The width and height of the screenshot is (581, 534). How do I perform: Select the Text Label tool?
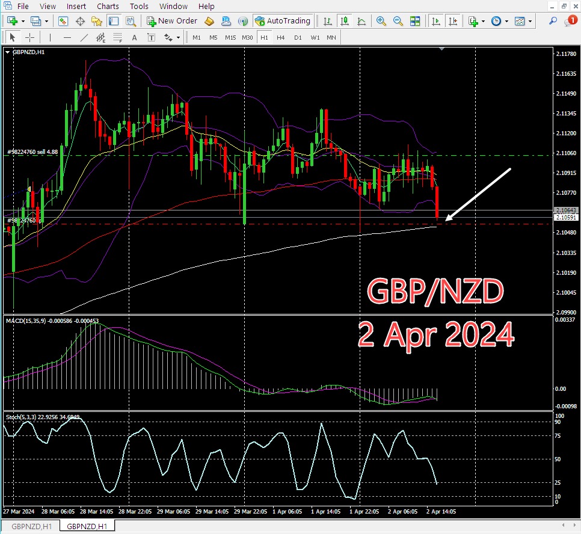click(151, 37)
